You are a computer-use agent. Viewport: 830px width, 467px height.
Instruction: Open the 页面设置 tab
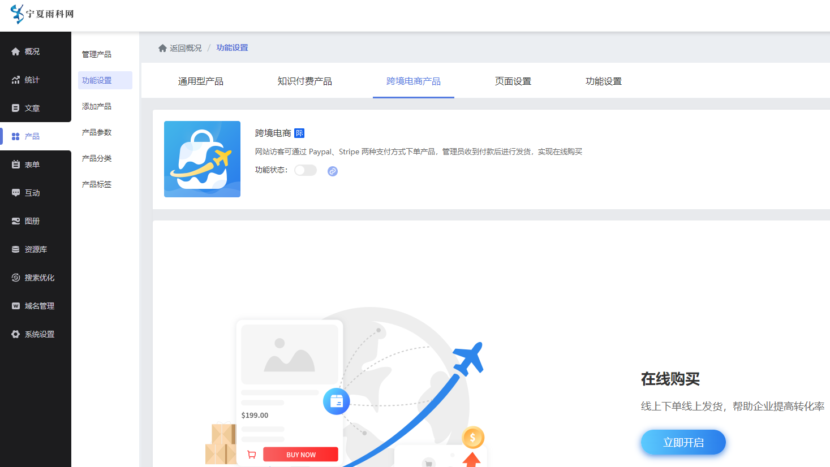[x=513, y=81]
